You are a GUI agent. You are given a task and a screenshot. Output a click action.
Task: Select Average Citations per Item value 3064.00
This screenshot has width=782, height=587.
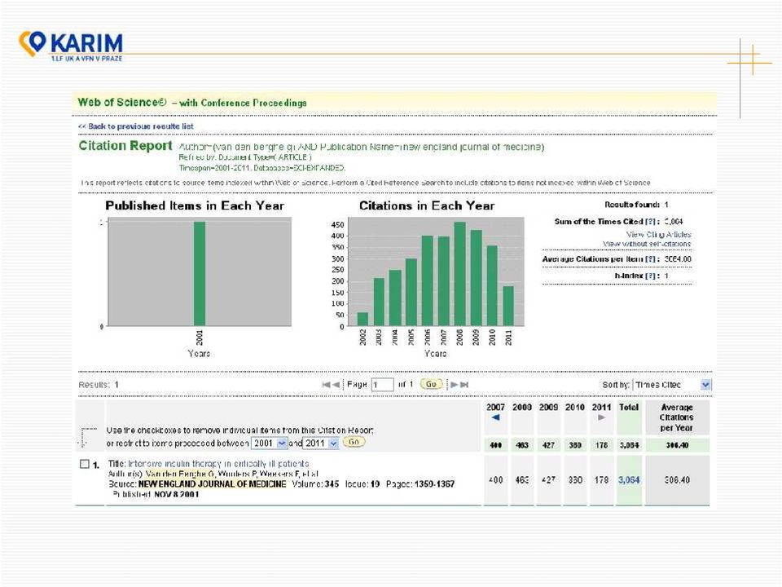click(678, 259)
